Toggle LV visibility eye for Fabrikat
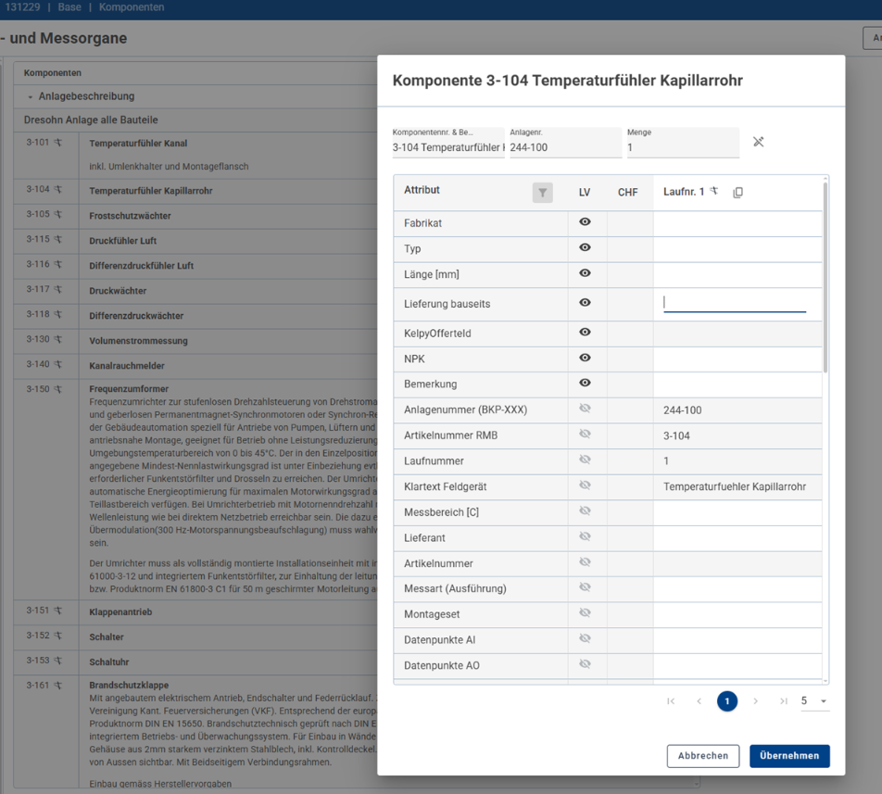This screenshot has width=882, height=794. [585, 222]
